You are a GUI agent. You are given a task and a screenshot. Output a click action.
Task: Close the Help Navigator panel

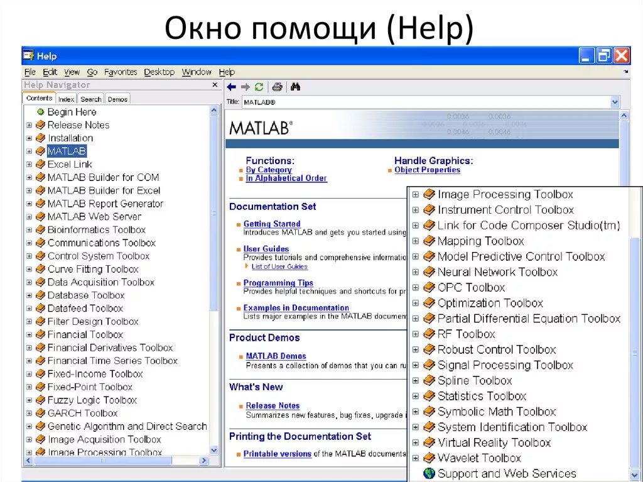tap(215, 85)
